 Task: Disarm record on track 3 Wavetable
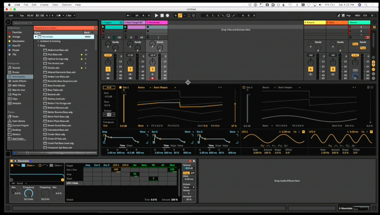click(152, 78)
